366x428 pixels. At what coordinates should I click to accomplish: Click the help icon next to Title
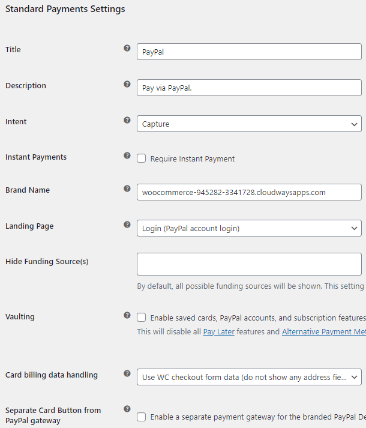coord(127,48)
